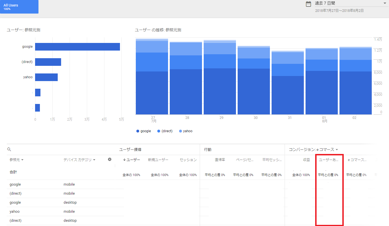Click the mobile cell in the yahoo row

(x=69, y=212)
